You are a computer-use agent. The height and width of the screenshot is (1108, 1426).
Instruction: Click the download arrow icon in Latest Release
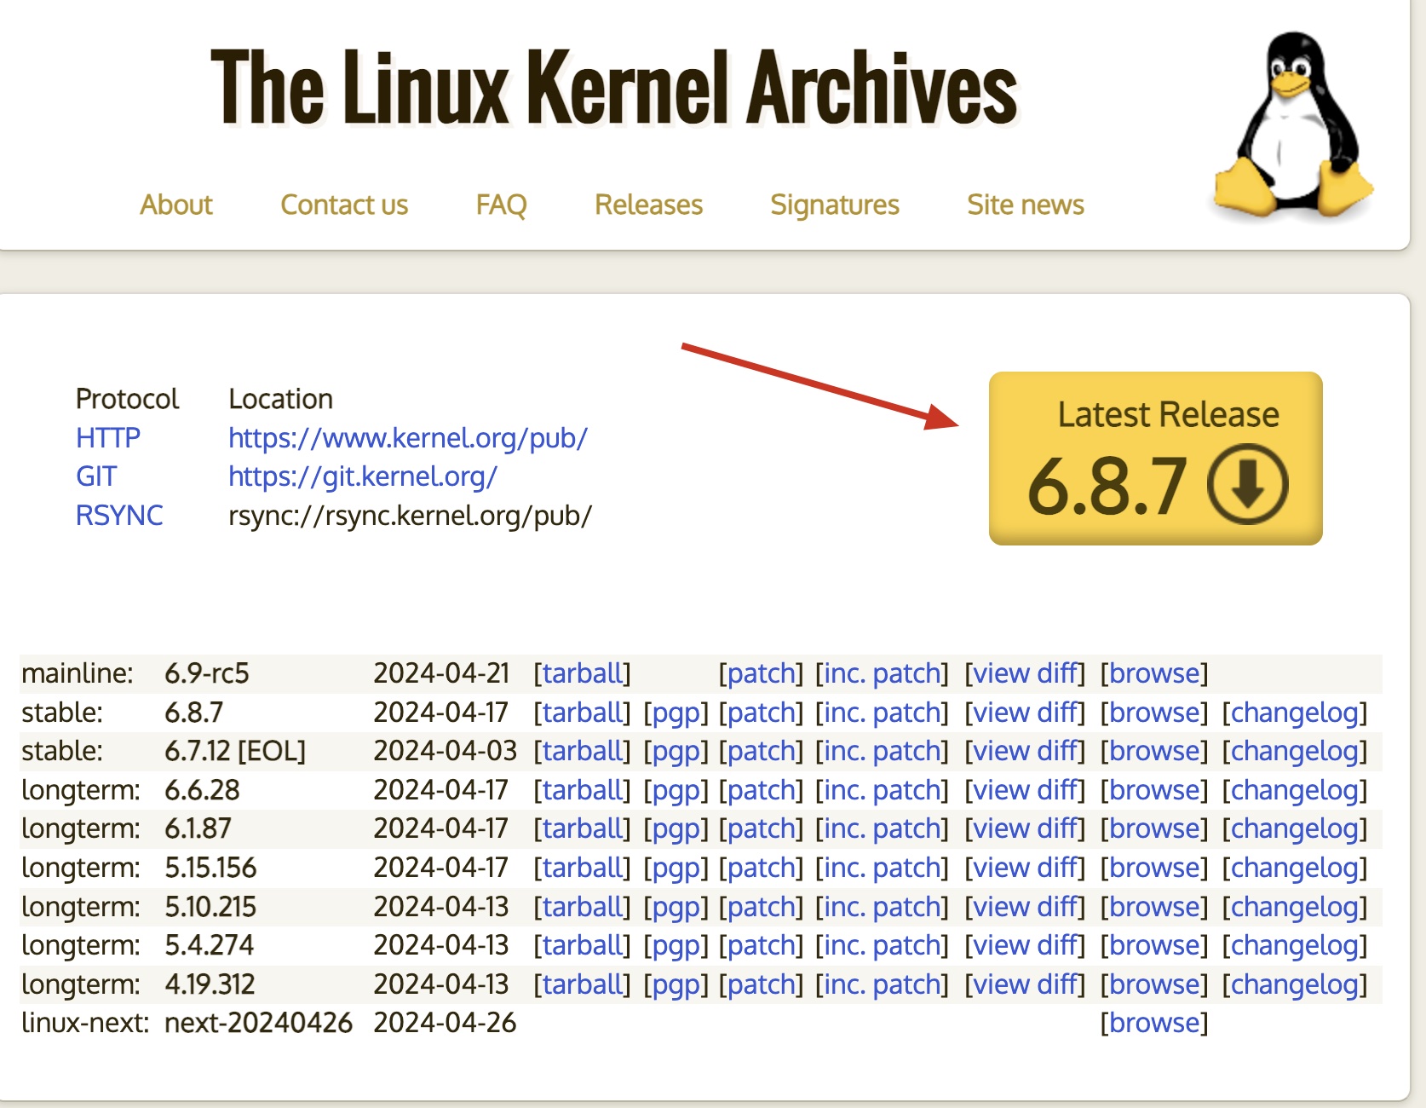[1247, 483]
